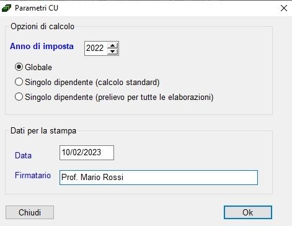Image resolution: width=292 pixels, height=226 pixels.
Task: Click the Firmatario label text
Action: (x=33, y=175)
